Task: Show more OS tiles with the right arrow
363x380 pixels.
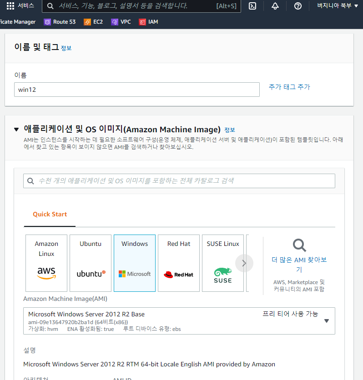Action: [x=244, y=263]
